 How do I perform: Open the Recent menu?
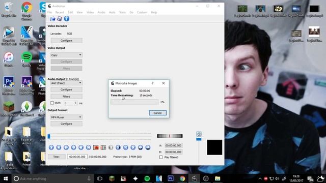click(x=60, y=12)
